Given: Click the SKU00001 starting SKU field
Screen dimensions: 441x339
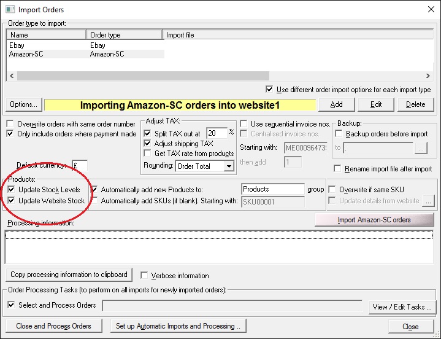Looking at the screenshot, I should tap(273, 202).
